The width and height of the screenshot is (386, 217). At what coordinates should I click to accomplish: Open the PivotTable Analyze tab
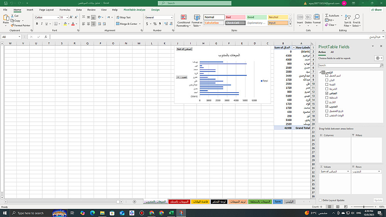click(134, 10)
